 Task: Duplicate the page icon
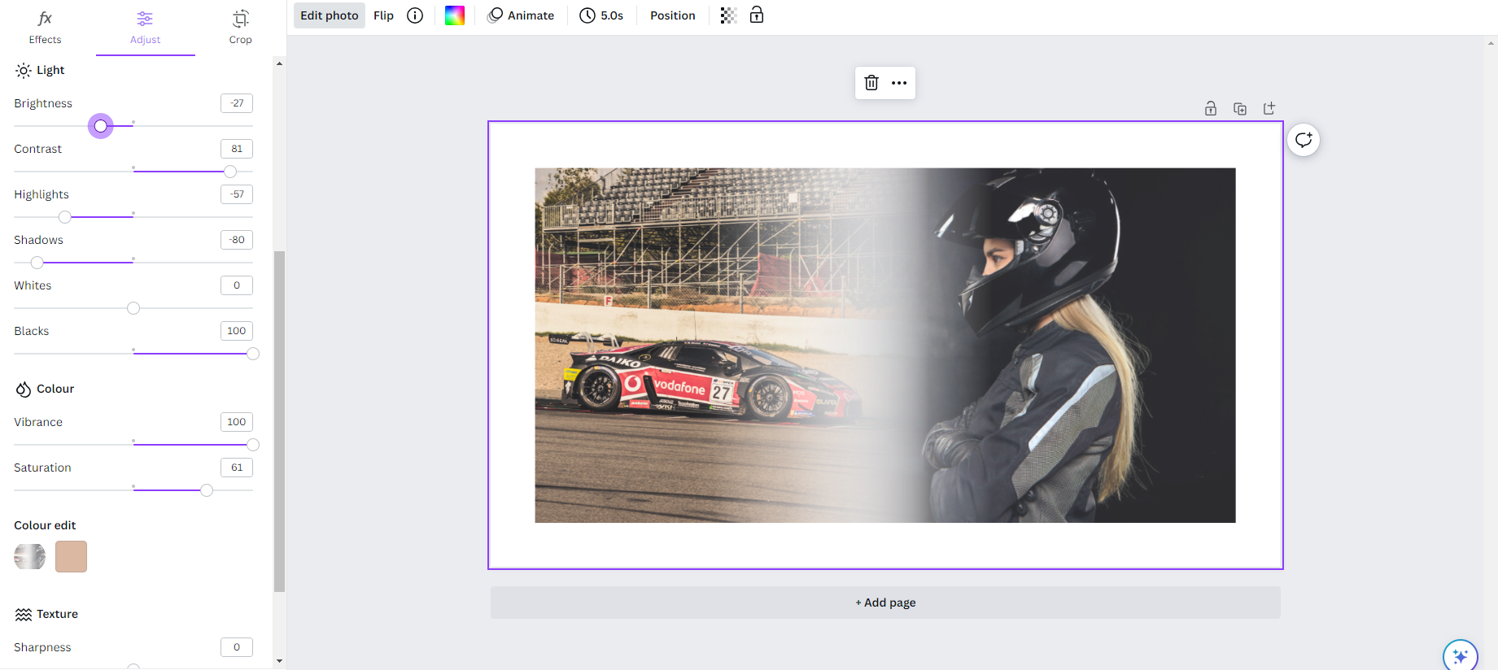click(1240, 108)
